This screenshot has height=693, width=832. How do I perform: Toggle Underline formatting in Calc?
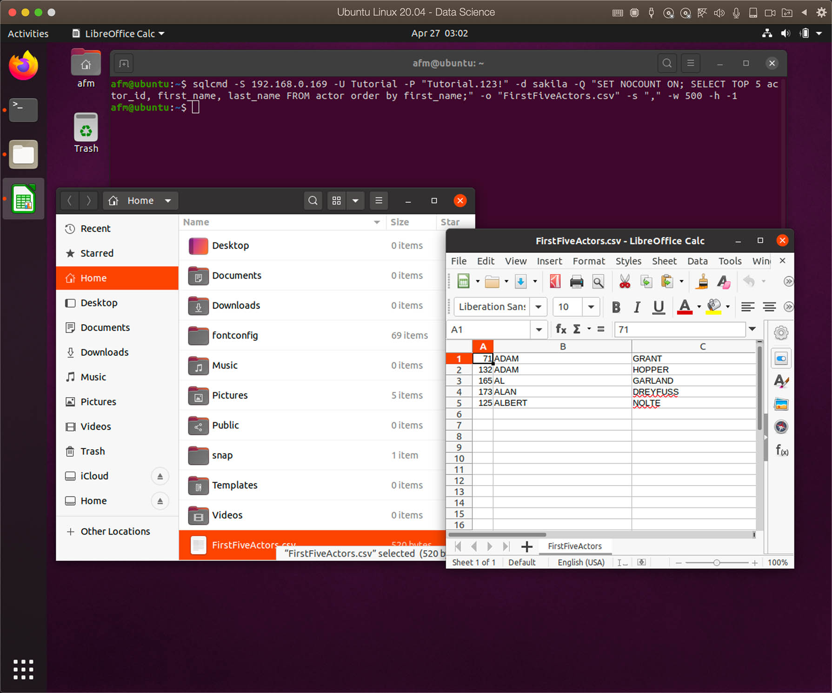point(659,307)
